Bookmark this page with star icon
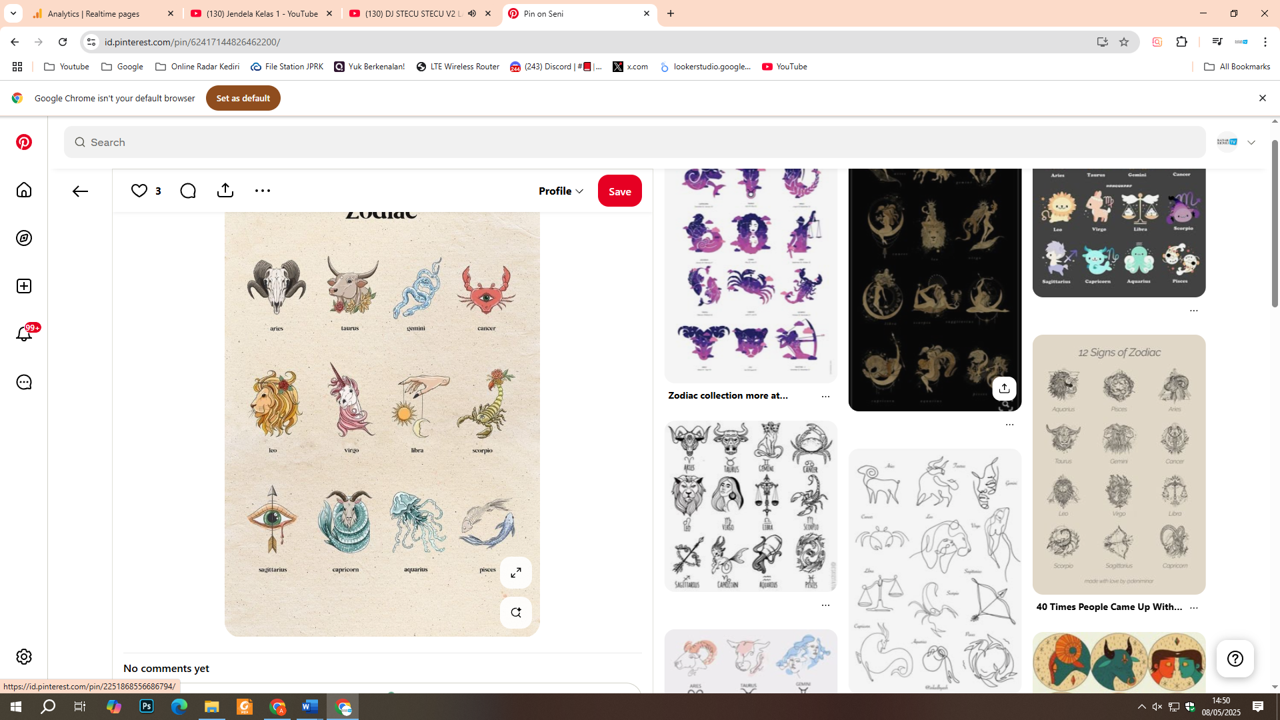1280x720 pixels. tap(1124, 42)
